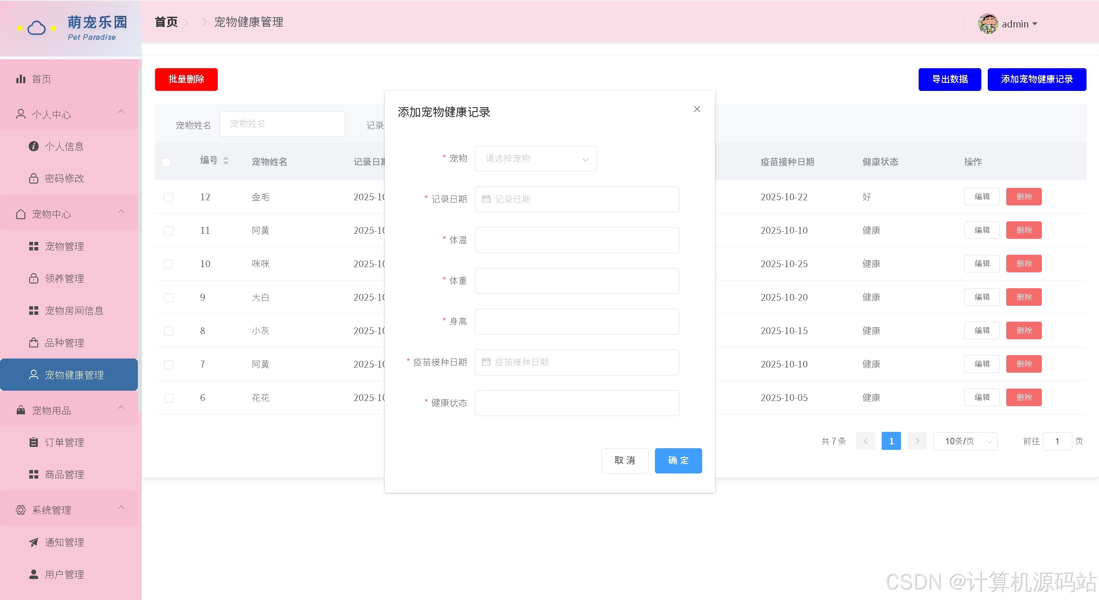Click 取消 in the dialog
Screen dimensions: 1099x600
coord(624,461)
